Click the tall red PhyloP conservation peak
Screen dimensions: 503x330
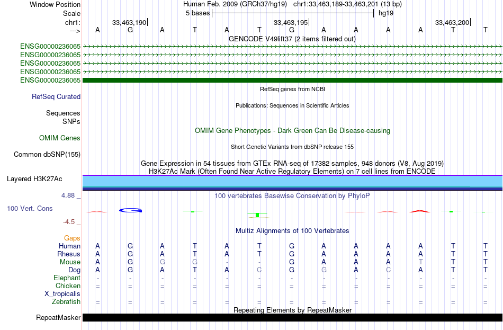[x=419, y=211]
